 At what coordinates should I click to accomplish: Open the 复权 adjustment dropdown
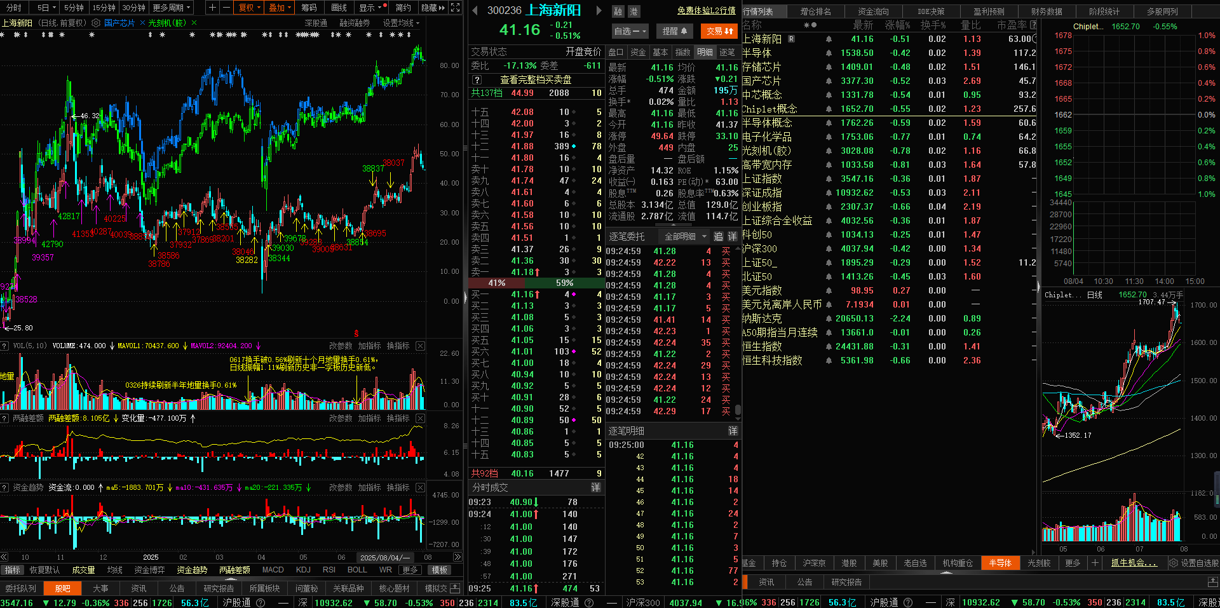249,8
